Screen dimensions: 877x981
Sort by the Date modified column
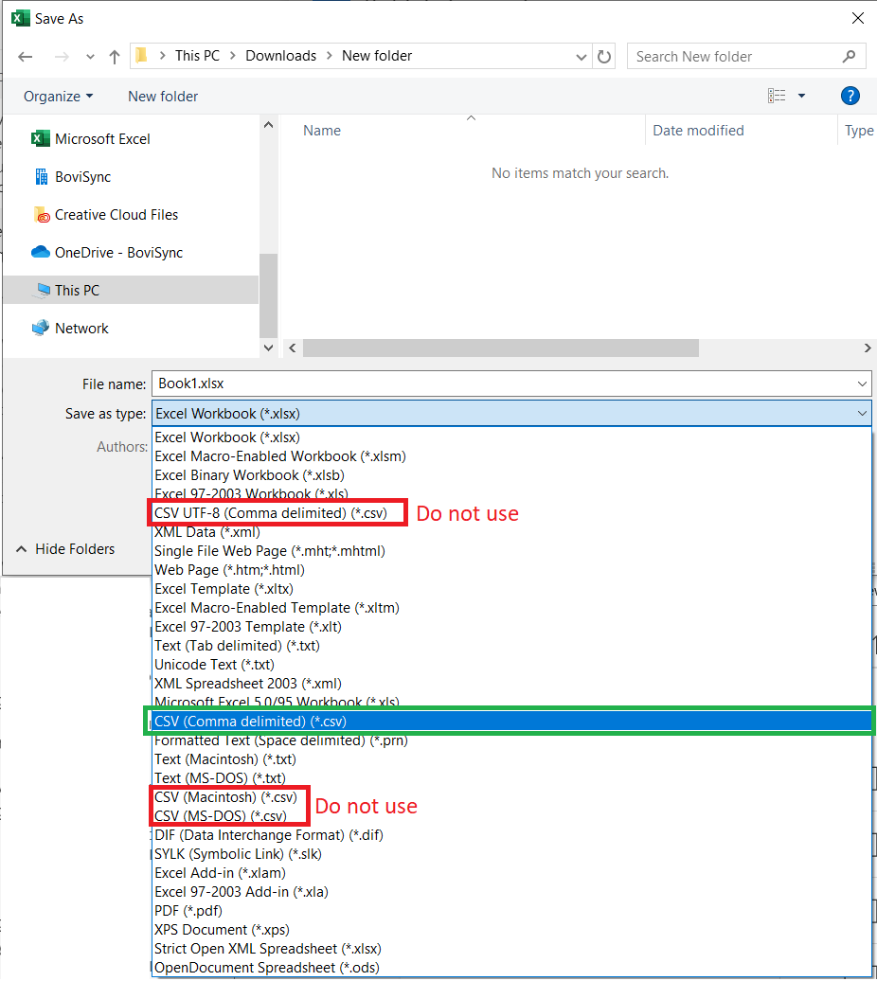click(698, 131)
